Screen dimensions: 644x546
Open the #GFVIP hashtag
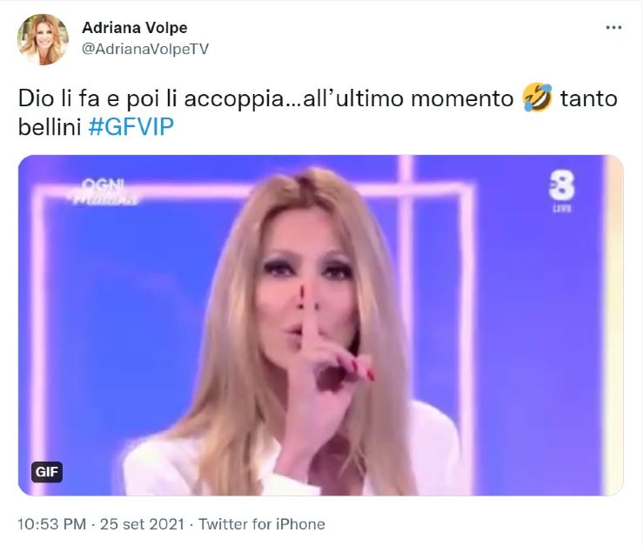point(131,126)
